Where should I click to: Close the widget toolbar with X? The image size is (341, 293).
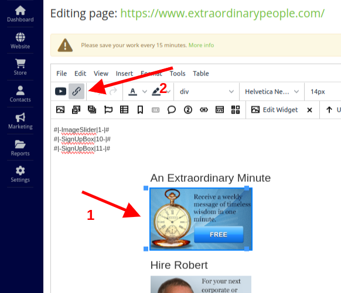(309, 110)
